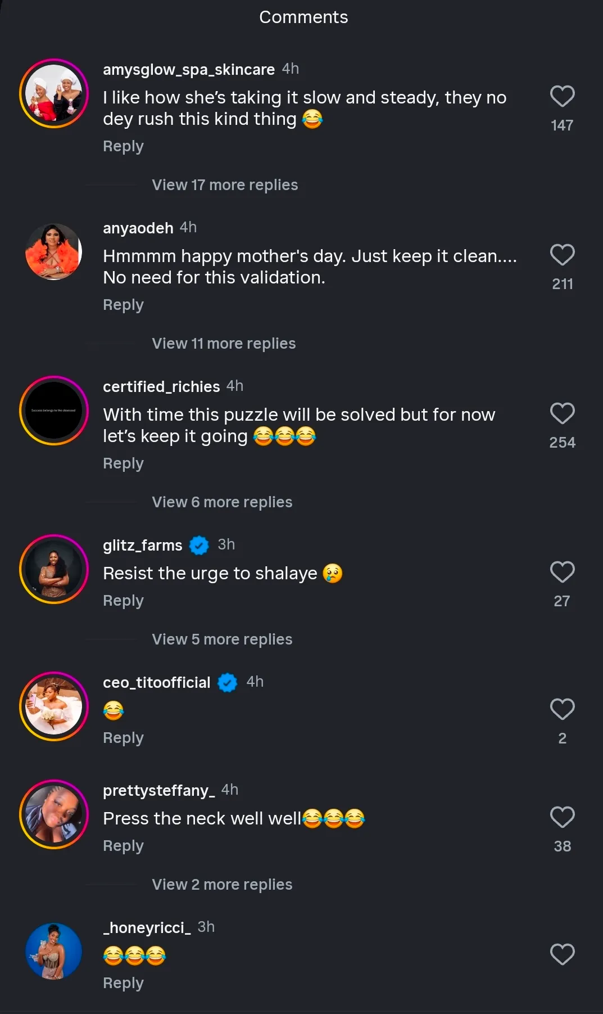Open anyaodeh's profile avatar
This screenshot has width=603, height=1014.
pyautogui.click(x=54, y=252)
